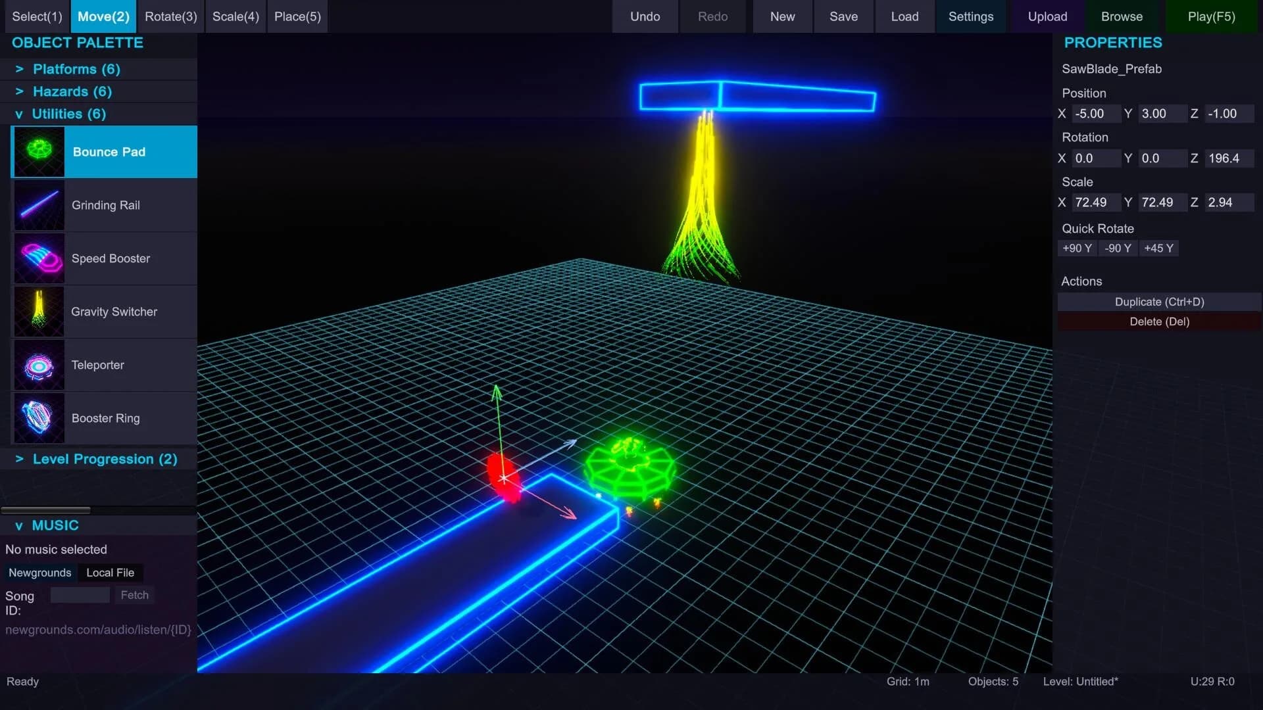This screenshot has height=710, width=1263.
Task: Rotate object +90 Y
Action: click(1077, 248)
